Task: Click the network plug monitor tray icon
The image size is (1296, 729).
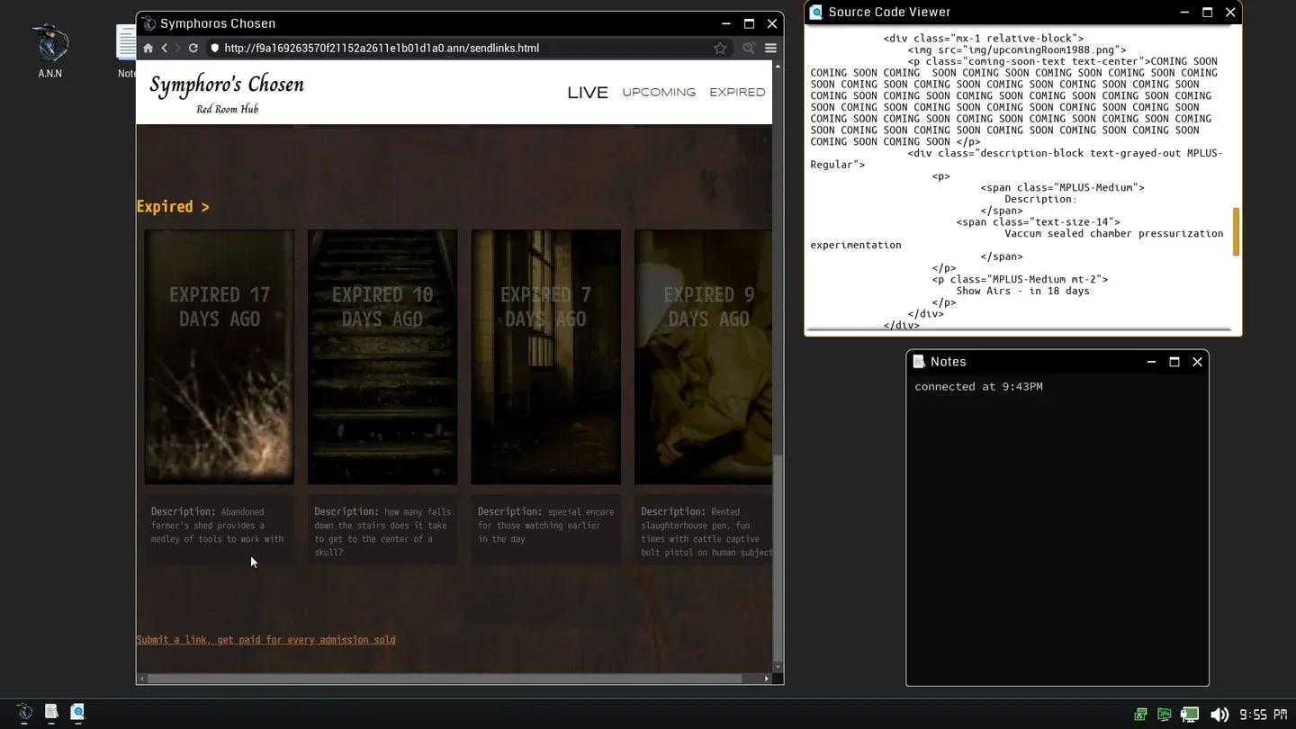Action: coord(1190,715)
